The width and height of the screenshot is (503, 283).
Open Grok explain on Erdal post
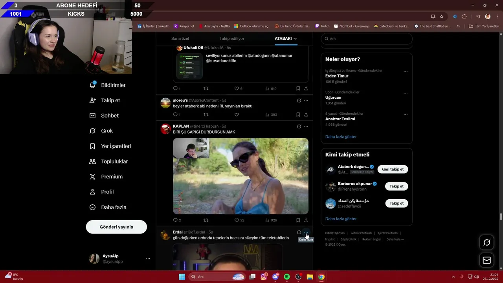click(x=299, y=232)
